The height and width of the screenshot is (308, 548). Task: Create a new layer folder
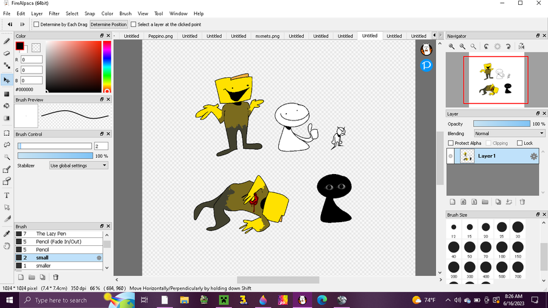[485, 202]
